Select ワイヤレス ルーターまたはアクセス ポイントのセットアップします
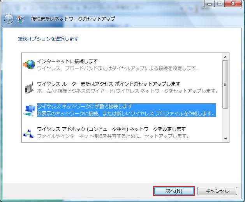The width and height of the screenshot is (245, 202). tap(108, 84)
